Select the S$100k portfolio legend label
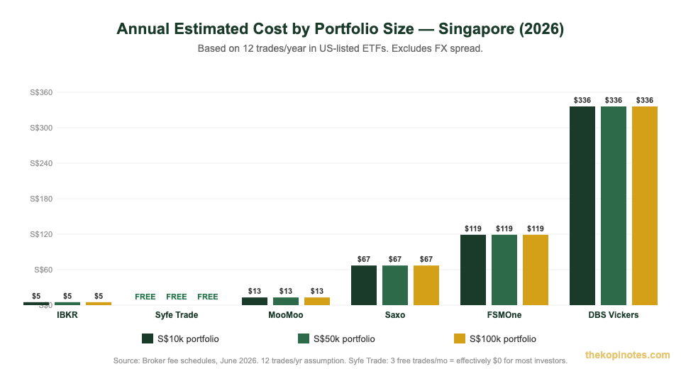 click(503, 339)
